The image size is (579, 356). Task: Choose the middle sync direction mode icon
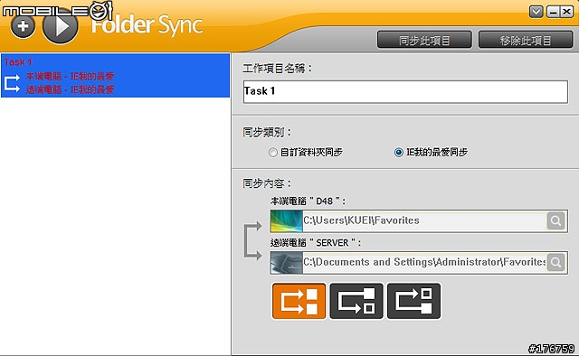click(x=356, y=301)
